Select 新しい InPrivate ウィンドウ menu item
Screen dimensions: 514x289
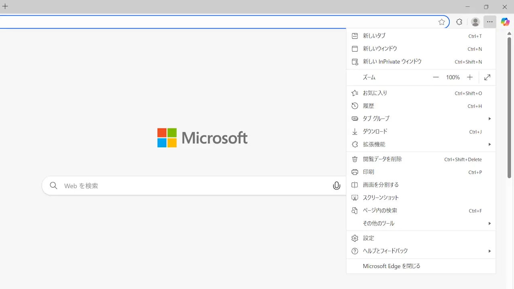pos(392,62)
